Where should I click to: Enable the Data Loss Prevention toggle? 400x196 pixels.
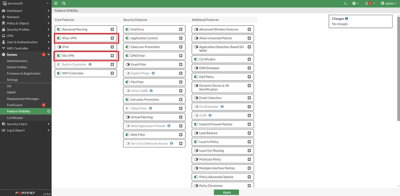[x=128, y=47]
